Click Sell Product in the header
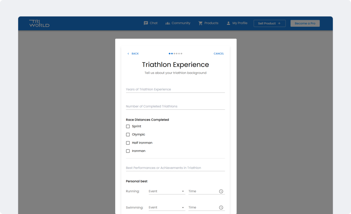This screenshot has height=214, width=351. coord(269,23)
